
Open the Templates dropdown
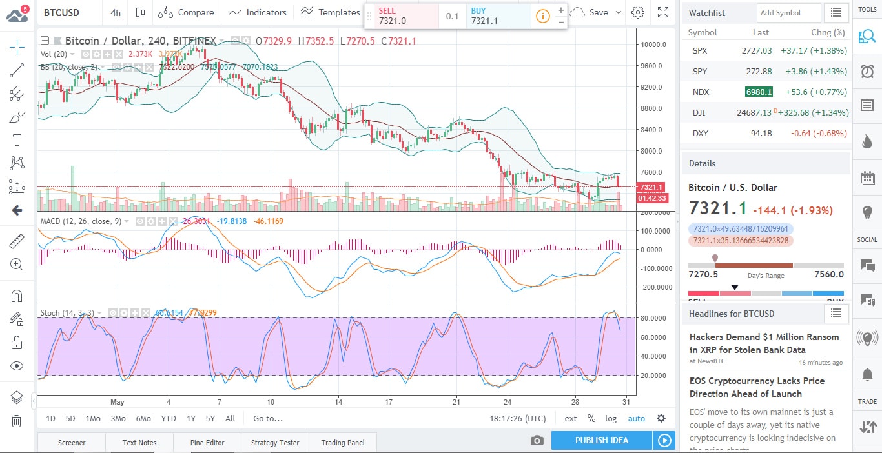coord(330,12)
